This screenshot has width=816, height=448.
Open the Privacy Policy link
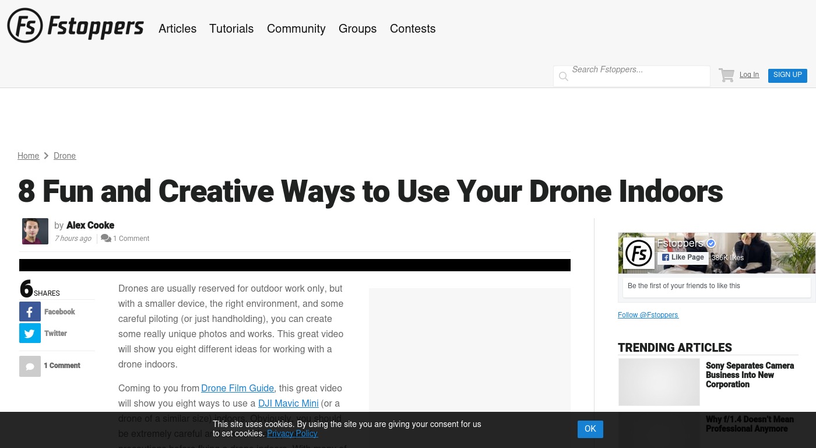[292, 433]
